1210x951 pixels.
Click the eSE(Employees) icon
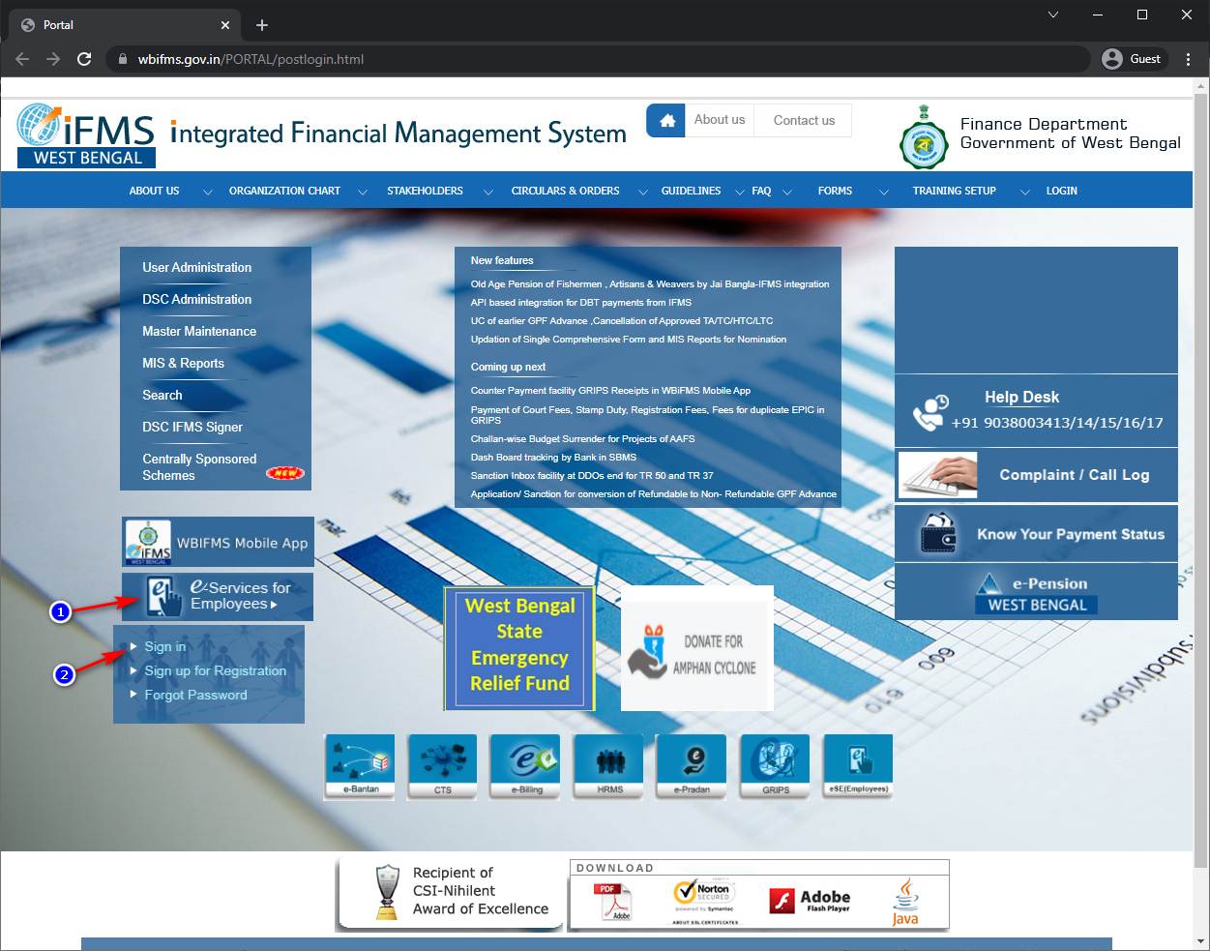click(857, 766)
